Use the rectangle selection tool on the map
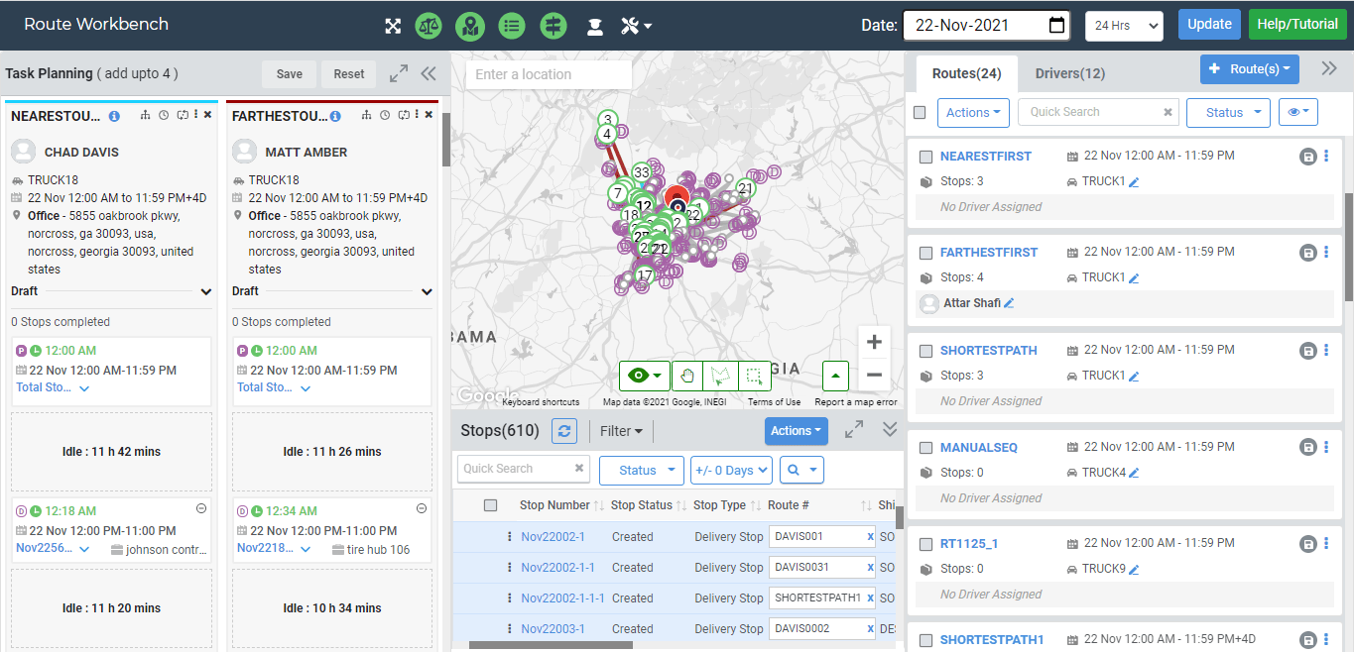The width and height of the screenshot is (1354, 652). click(x=754, y=376)
